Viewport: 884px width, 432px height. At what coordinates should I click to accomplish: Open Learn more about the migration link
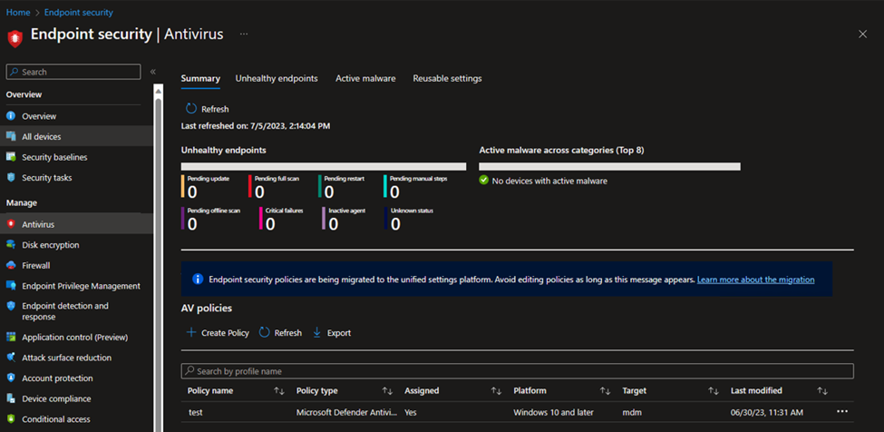tap(755, 280)
